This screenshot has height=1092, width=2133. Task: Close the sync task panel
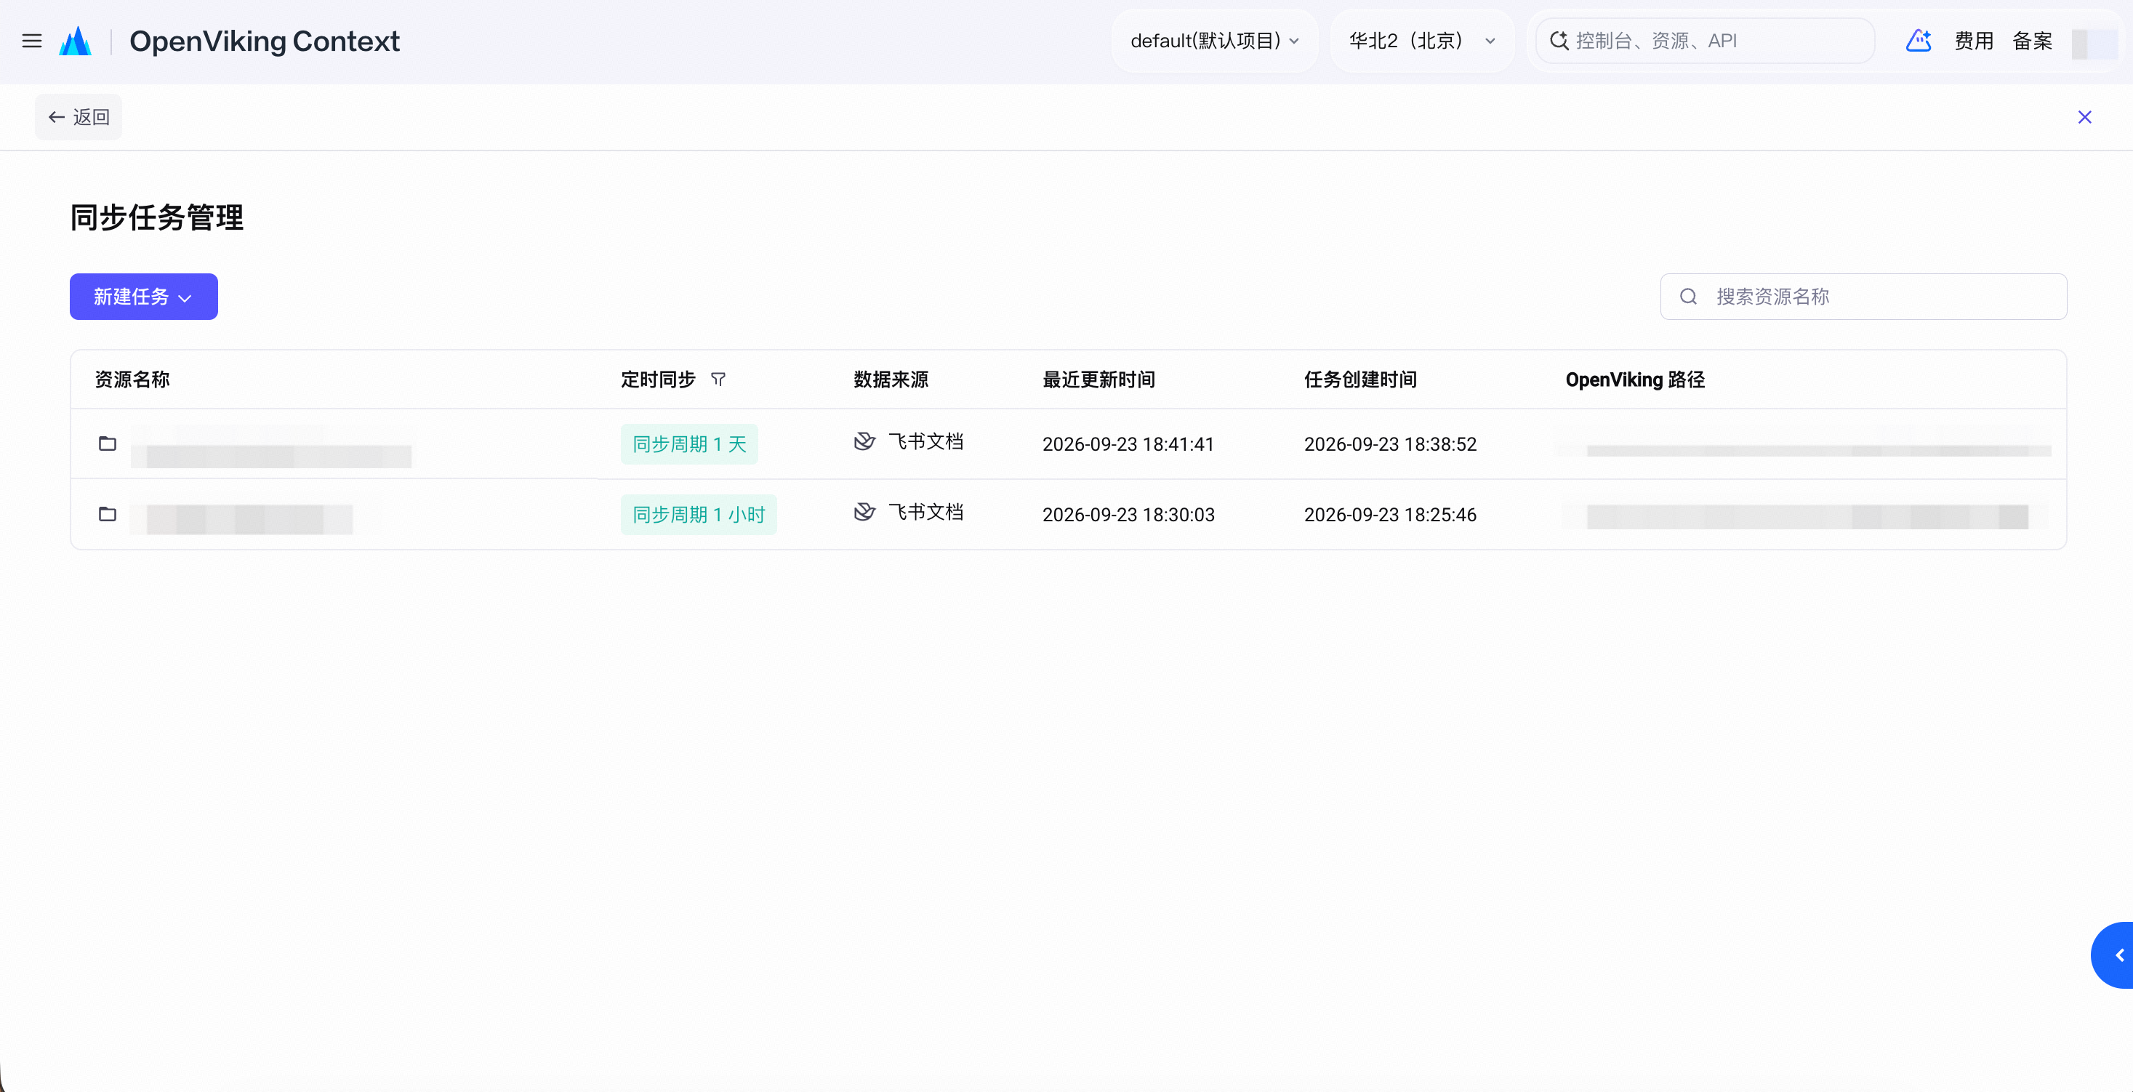[x=2084, y=118]
